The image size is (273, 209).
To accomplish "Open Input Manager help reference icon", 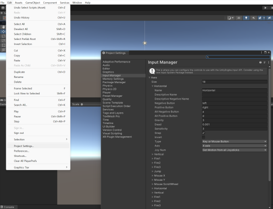I will 260,62.
